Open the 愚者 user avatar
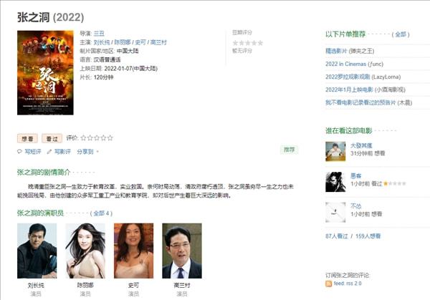 (x=335, y=182)
